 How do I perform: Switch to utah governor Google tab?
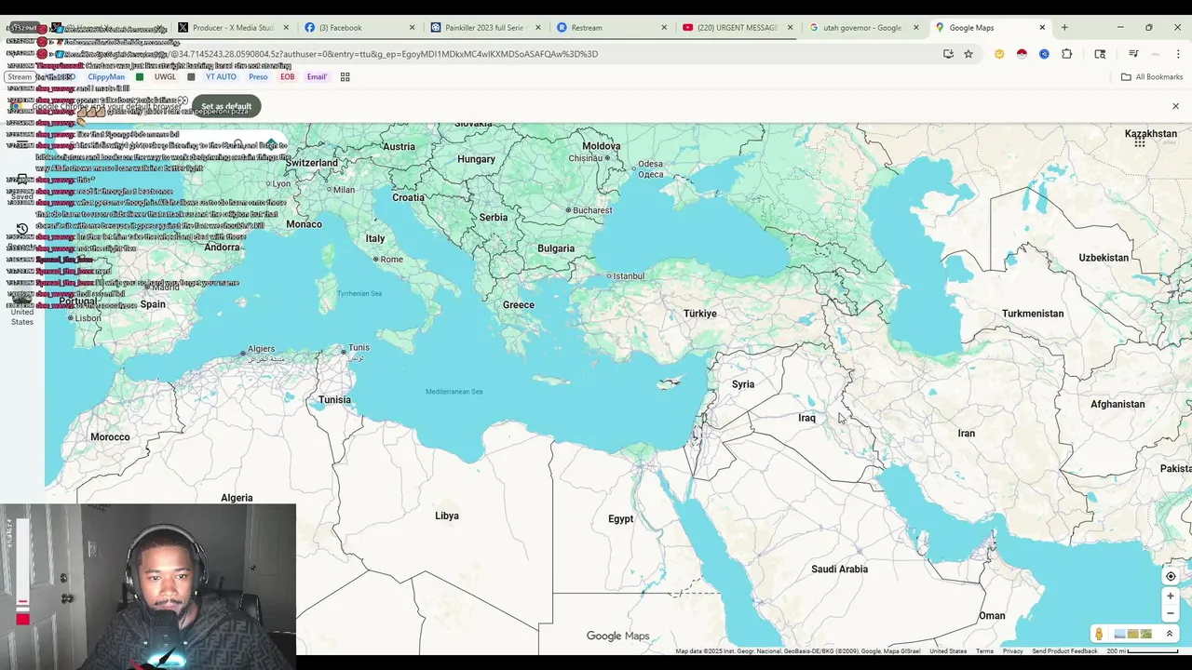click(863, 28)
